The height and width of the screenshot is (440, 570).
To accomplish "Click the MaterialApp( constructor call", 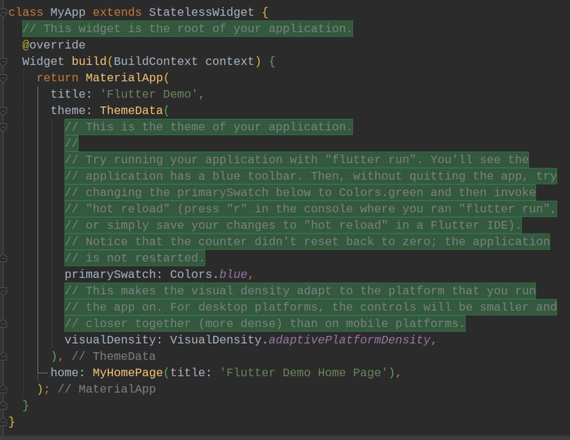I will coord(128,78).
